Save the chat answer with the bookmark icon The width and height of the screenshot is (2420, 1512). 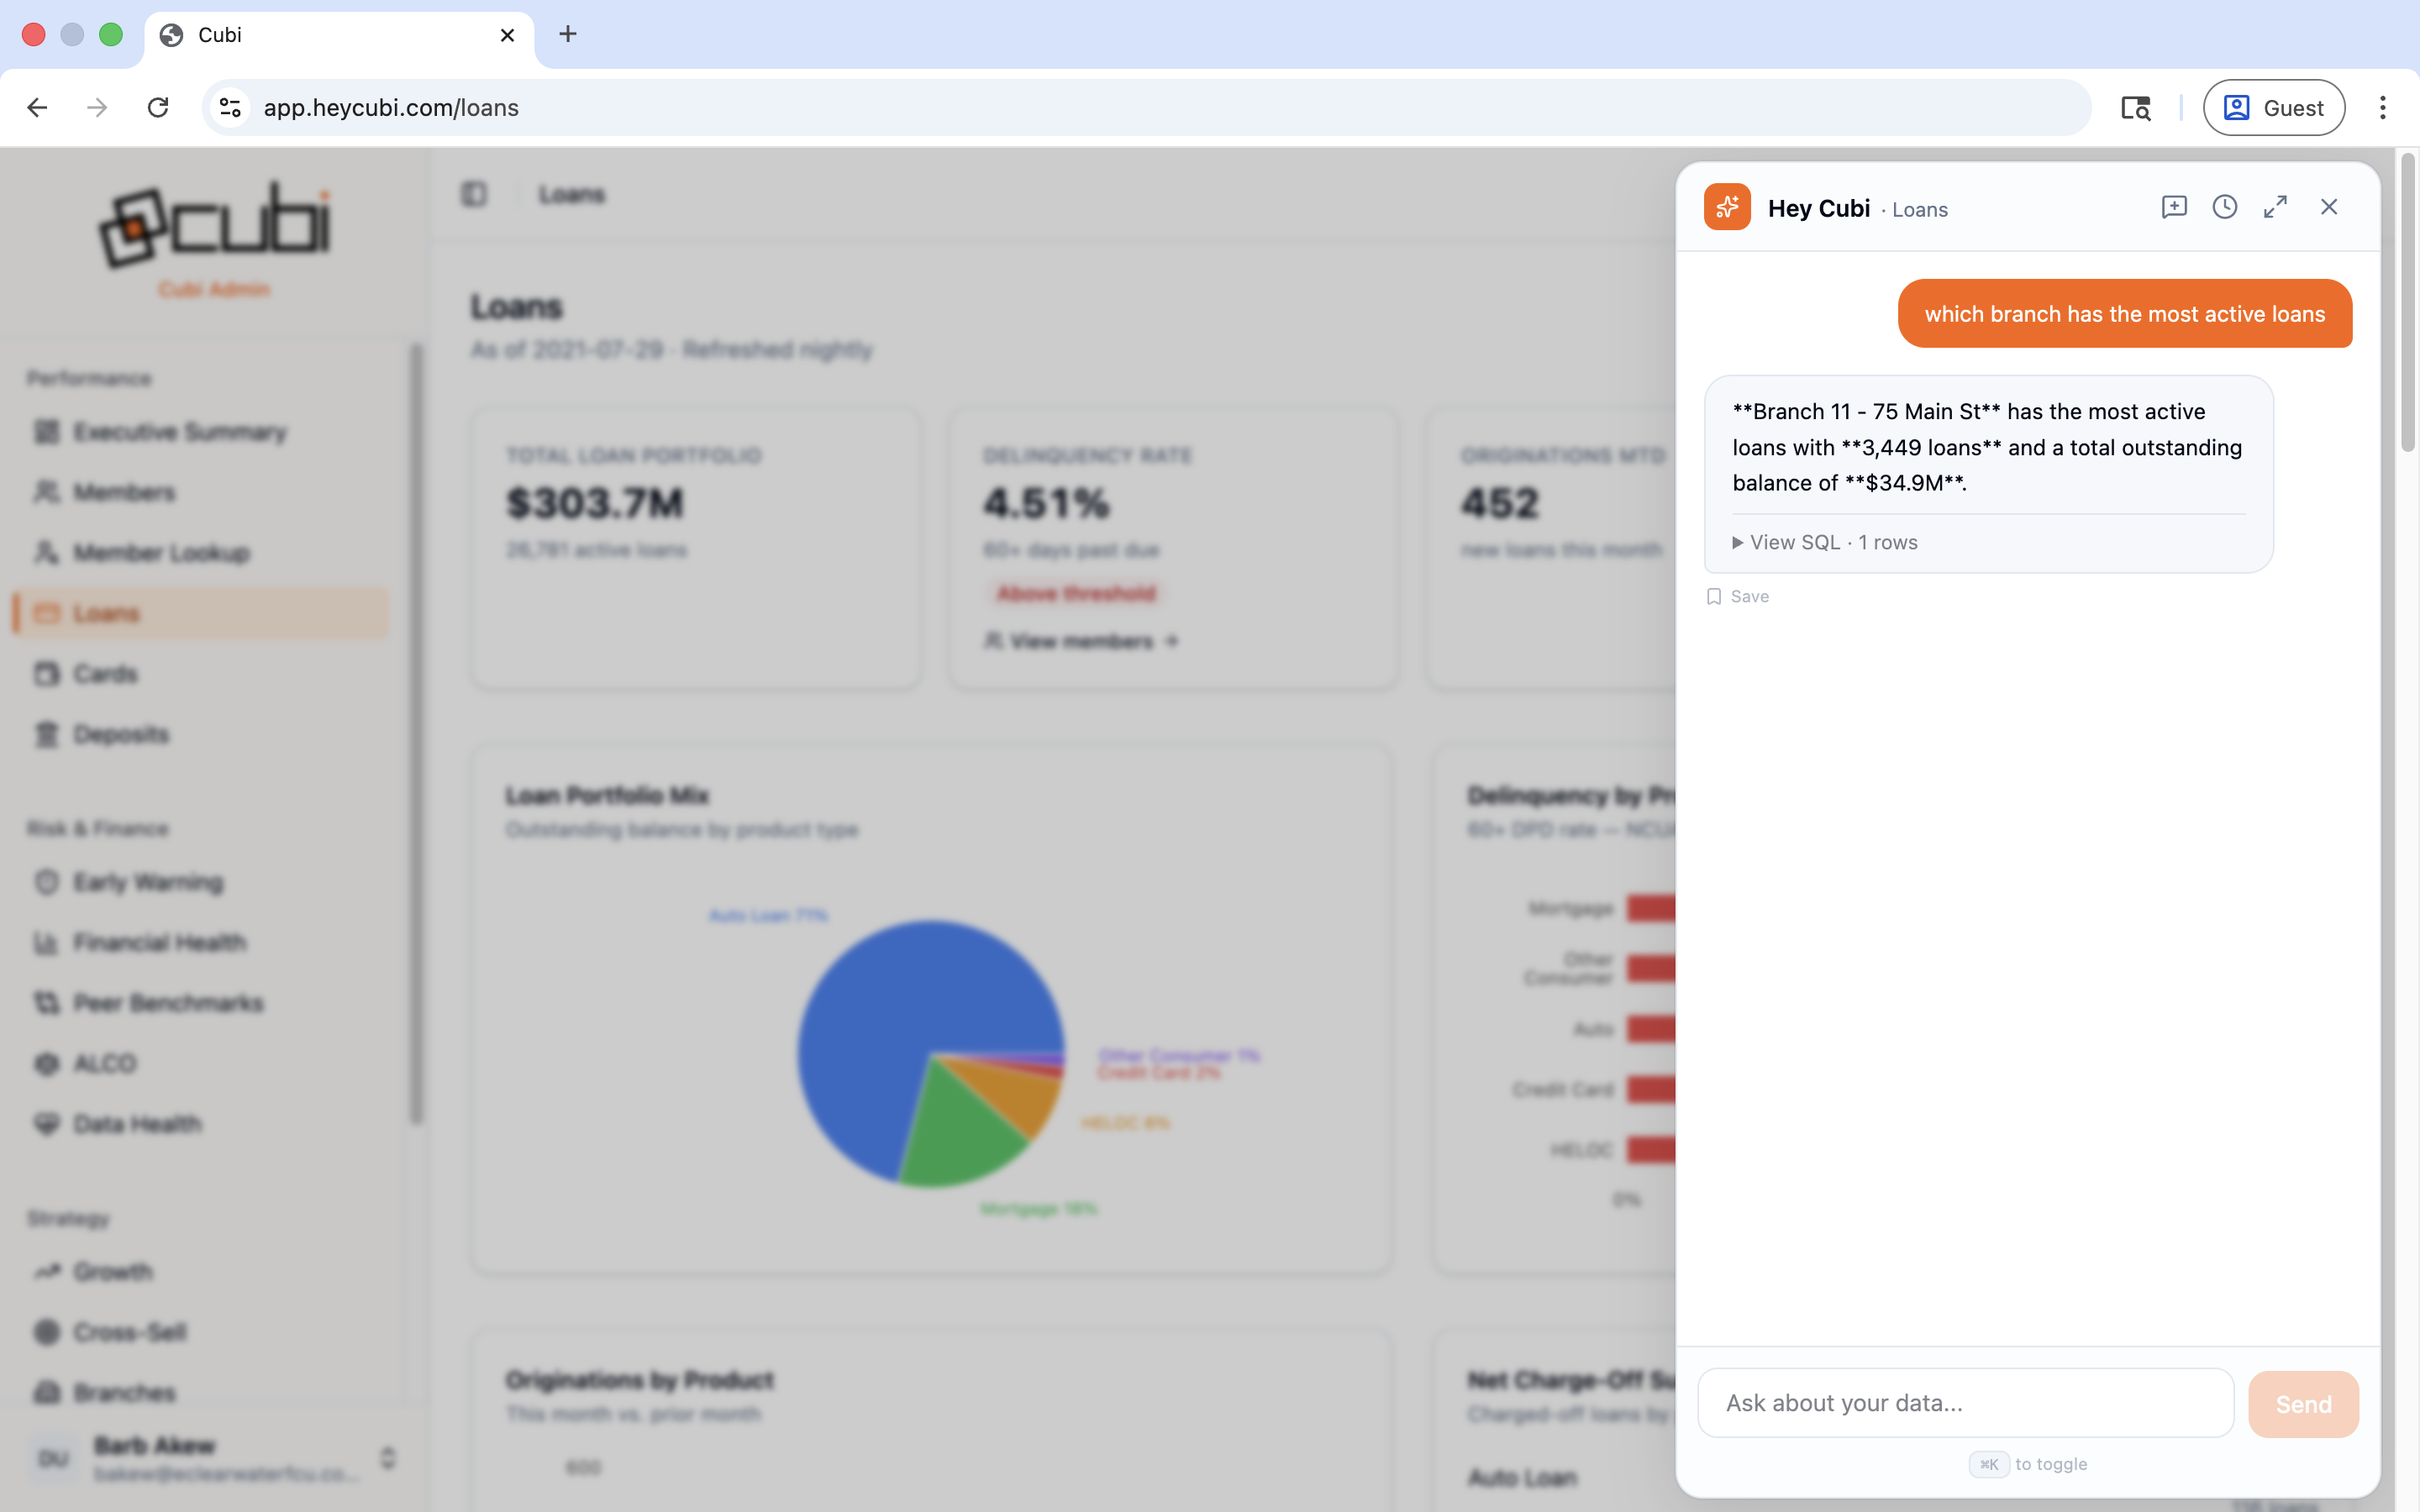point(1714,596)
